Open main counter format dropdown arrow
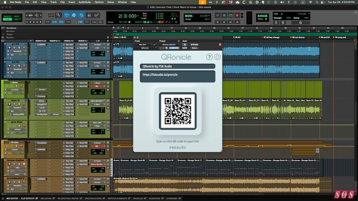Screen dimensions: 358x201 point(138,16)
